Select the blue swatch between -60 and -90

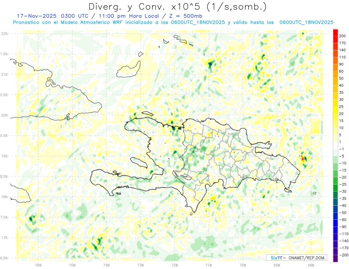[x=335, y=223]
